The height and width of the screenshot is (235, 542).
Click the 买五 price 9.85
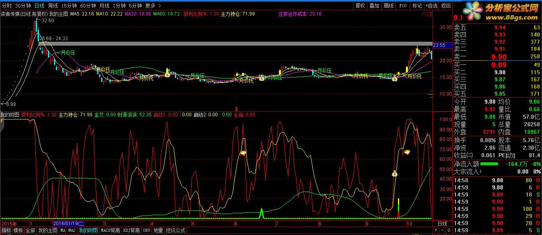pyautogui.click(x=500, y=94)
